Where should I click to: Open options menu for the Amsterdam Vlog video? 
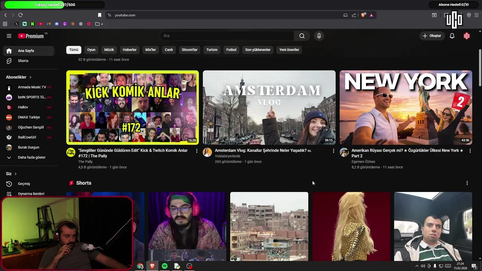[333, 151]
